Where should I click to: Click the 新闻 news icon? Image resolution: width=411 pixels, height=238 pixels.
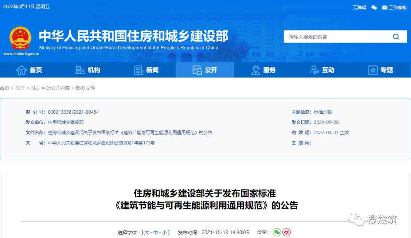(139, 70)
